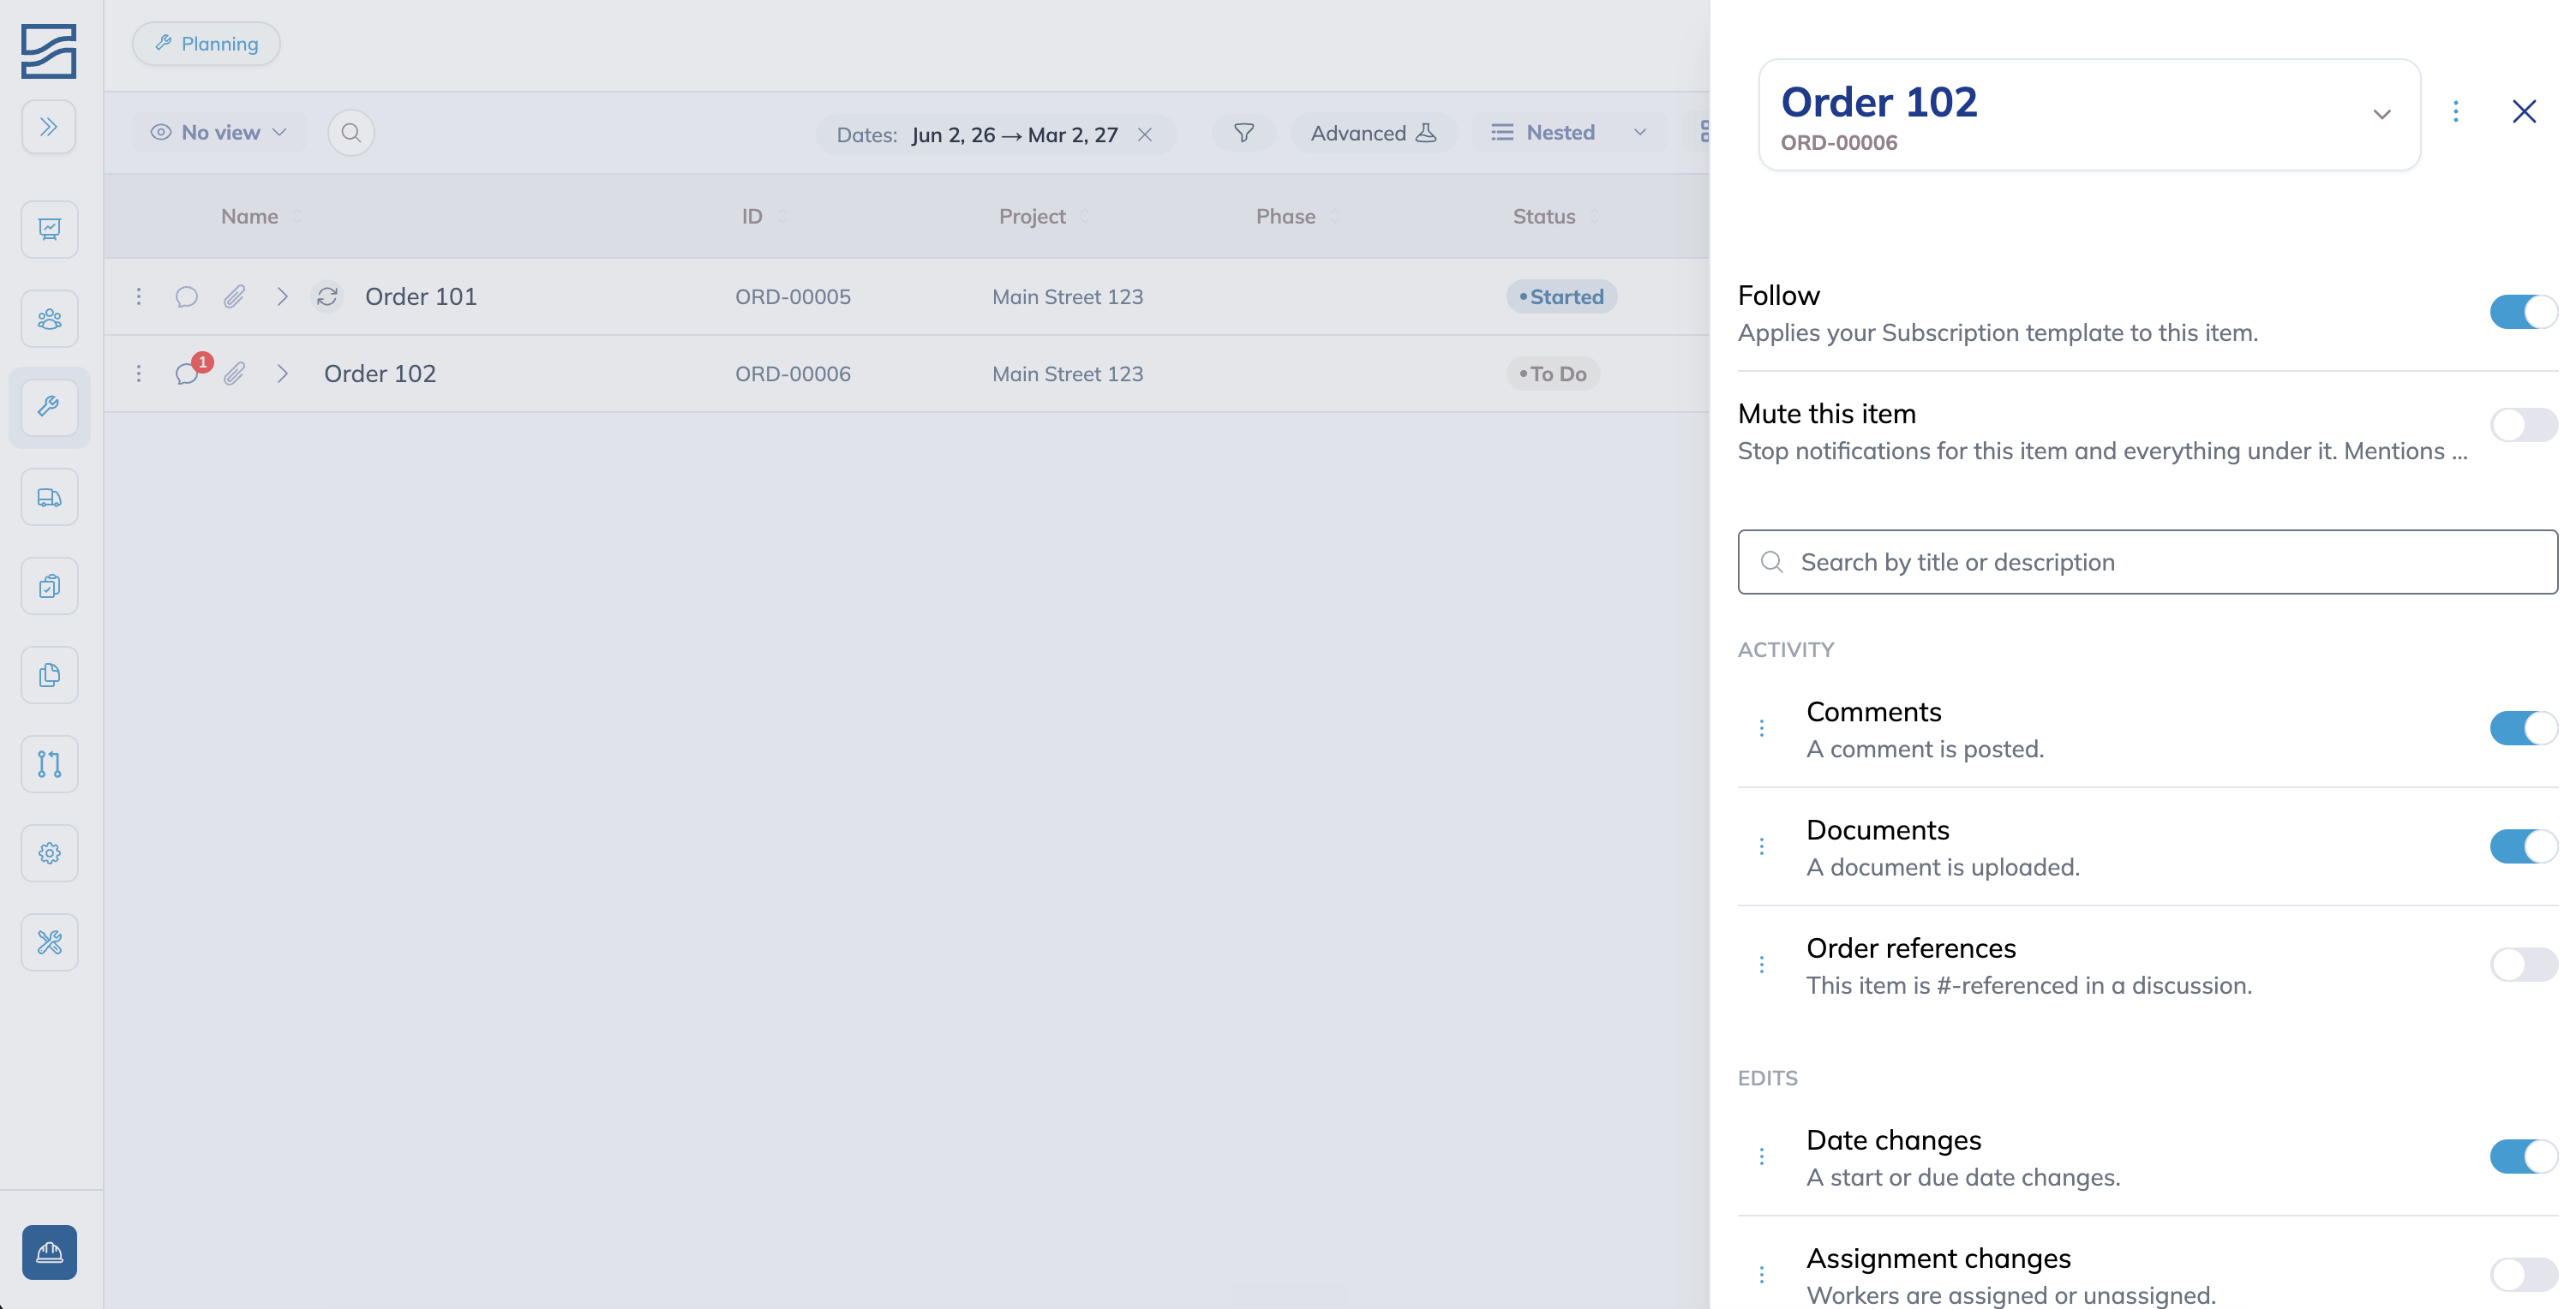Disable the Comments notification toggle
This screenshot has width=2576, height=1309.
[2522, 728]
